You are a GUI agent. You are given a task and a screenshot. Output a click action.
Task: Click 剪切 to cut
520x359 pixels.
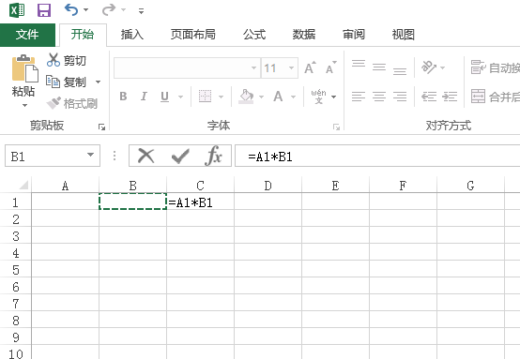tap(67, 60)
